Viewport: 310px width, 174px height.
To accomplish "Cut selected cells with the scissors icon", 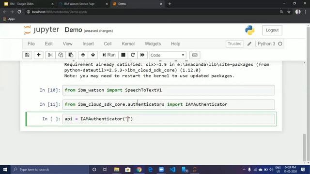I will pos(50,55).
